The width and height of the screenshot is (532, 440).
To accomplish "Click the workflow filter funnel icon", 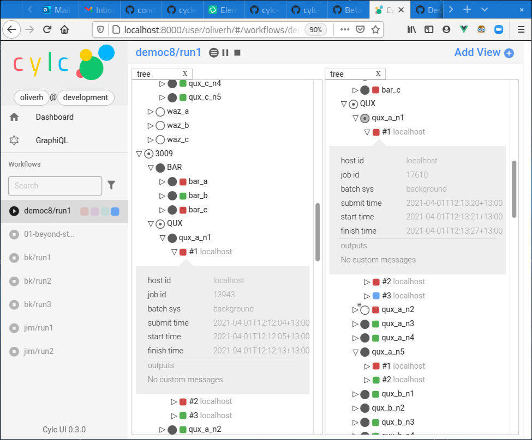I will 111,185.
